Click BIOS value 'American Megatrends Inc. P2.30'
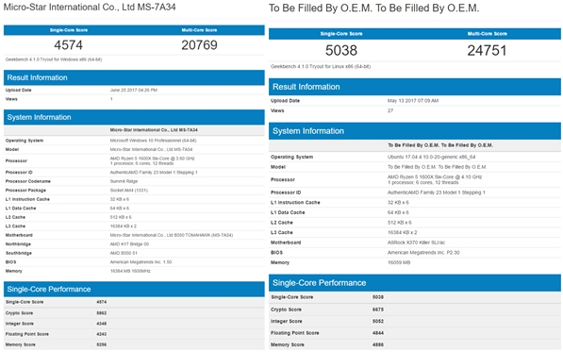563x352 pixels. coord(423,253)
